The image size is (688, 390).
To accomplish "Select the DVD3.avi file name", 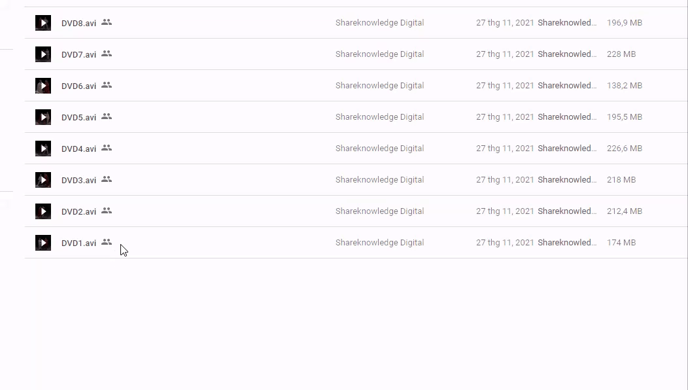I will [x=78, y=181].
